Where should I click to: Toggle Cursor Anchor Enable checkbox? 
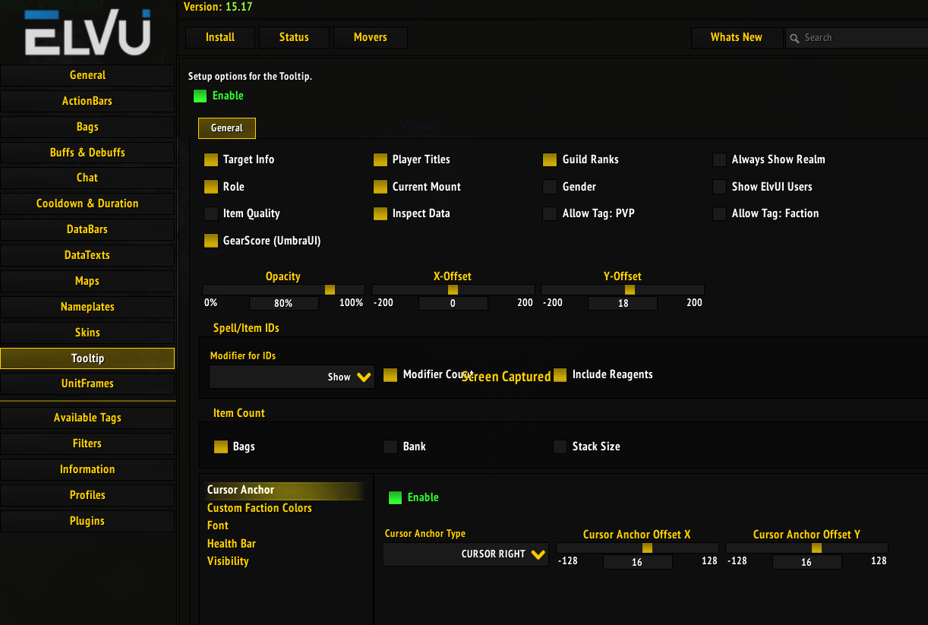[395, 498]
